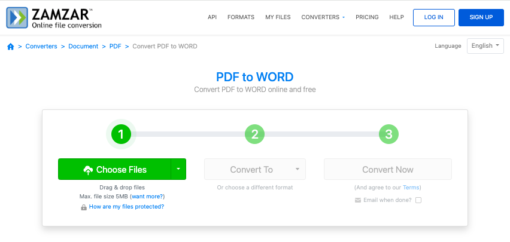
Task: Expand the Converters menu
Action: click(x=323, y=17)
